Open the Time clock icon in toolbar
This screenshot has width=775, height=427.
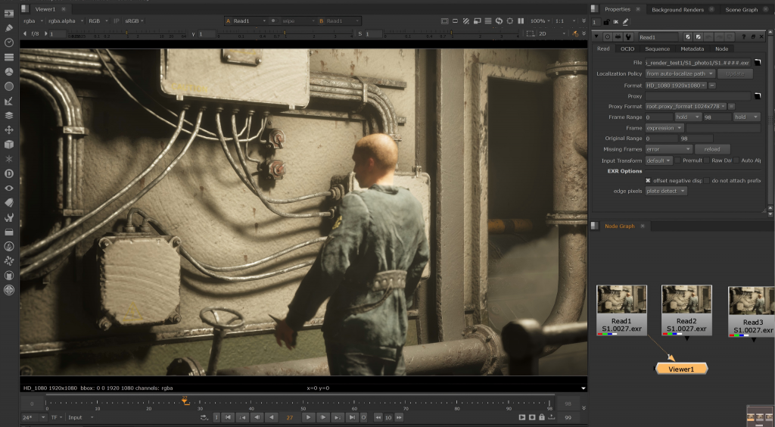[9, 42]
